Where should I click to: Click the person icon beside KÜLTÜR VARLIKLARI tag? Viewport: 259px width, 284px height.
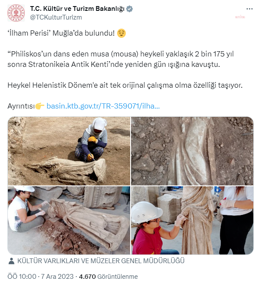pos(11,261)
